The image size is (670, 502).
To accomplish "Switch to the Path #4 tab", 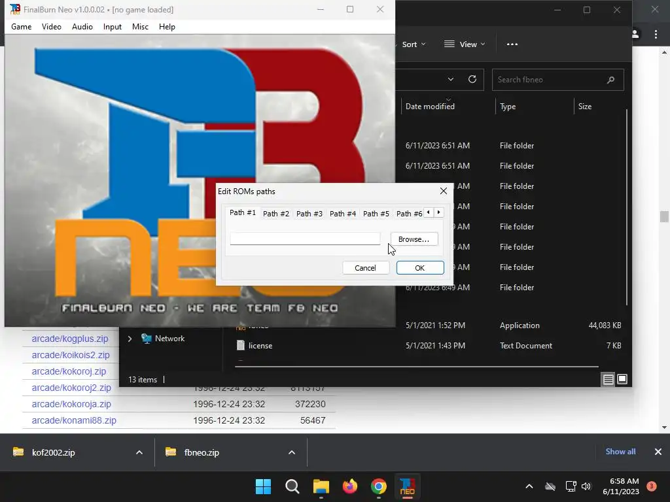I will tap(343, 214).
